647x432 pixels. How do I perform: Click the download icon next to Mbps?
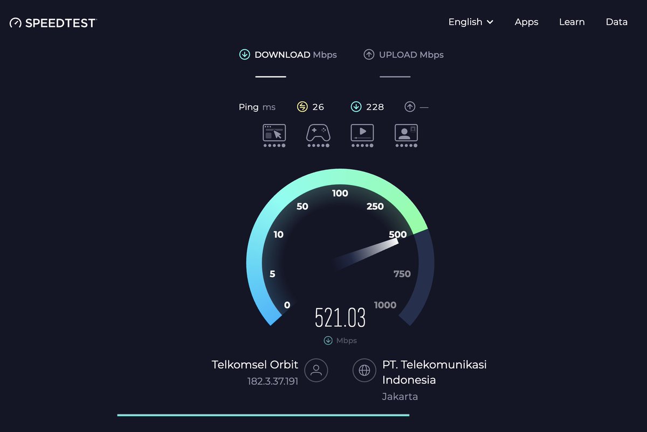[328, 340]
